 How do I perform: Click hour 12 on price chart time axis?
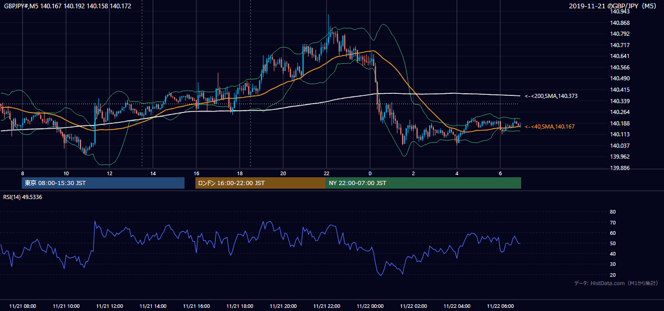[x=110, y=173]
